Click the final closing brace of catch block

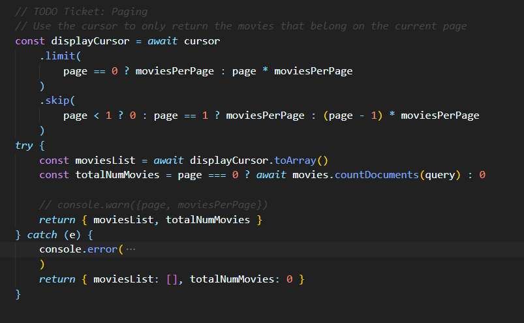click(x=18, y=294)
